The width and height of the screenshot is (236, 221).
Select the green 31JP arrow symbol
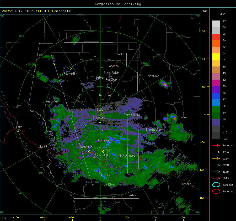tap(216, 172)
